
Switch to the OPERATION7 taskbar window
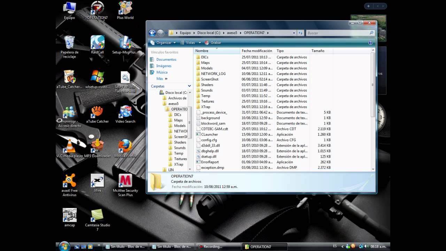pos(265,246)
